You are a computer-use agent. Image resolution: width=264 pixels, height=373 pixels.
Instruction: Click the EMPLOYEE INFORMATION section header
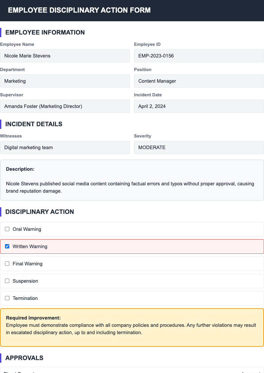46,32
